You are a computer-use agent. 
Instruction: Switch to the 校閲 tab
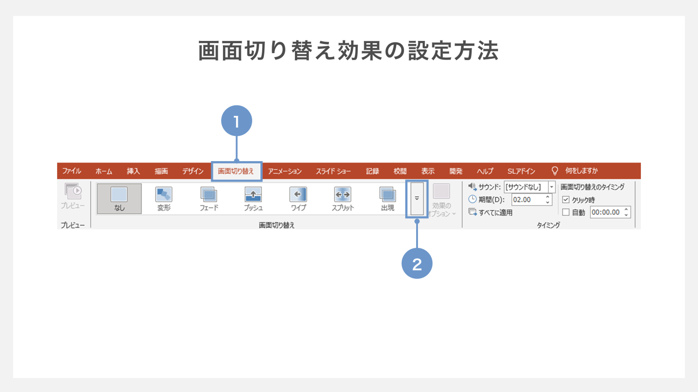point(400,171)
